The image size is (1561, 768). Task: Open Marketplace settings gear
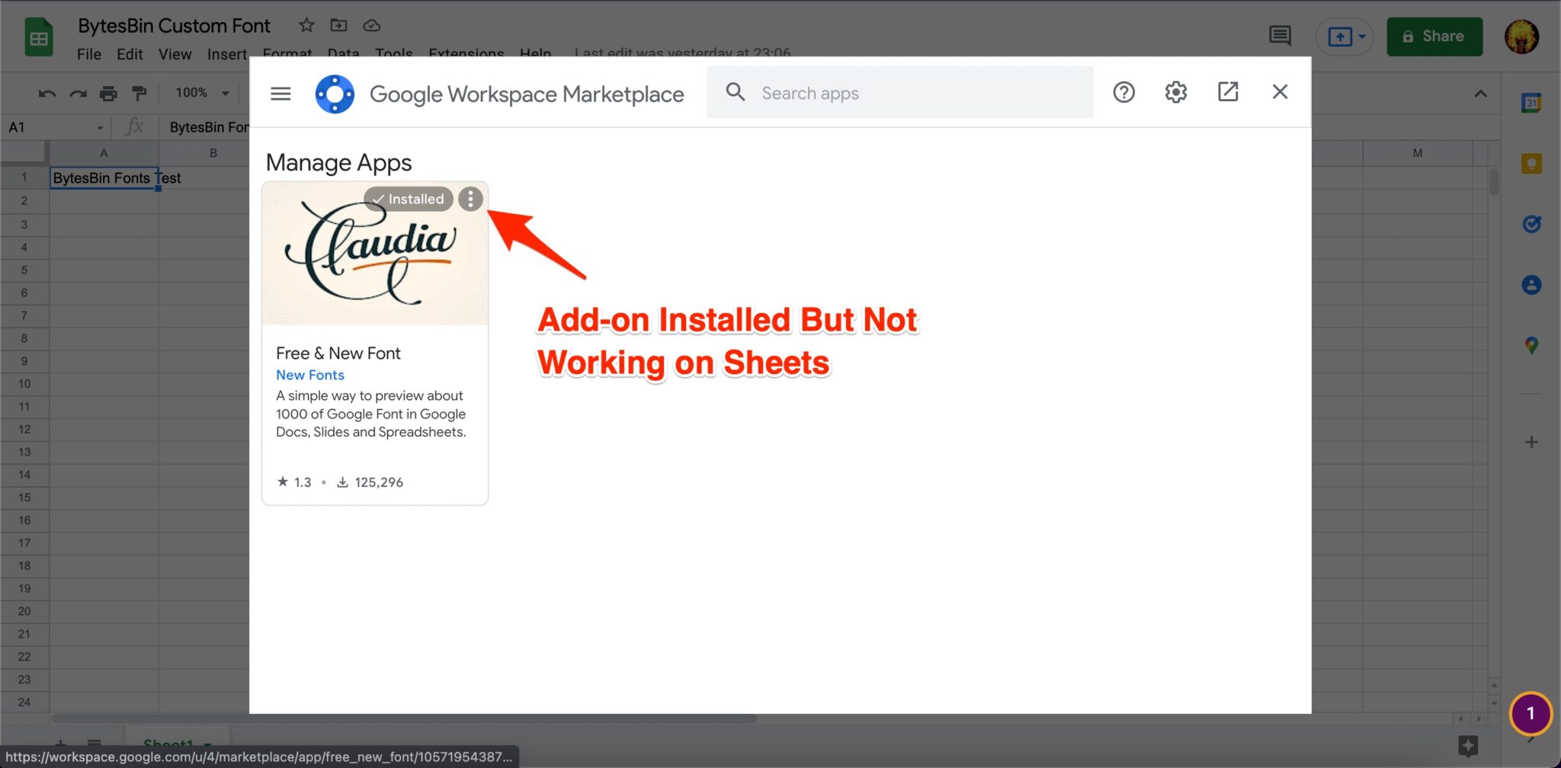(x=1175, y=92)
